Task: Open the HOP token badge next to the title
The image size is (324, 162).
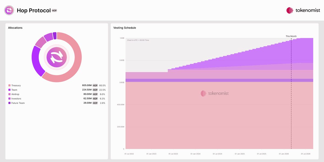Action: point(54,11)
